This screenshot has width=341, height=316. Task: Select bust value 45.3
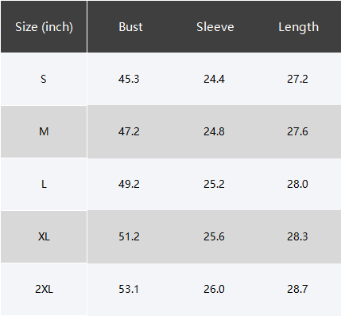pos(129,79)
